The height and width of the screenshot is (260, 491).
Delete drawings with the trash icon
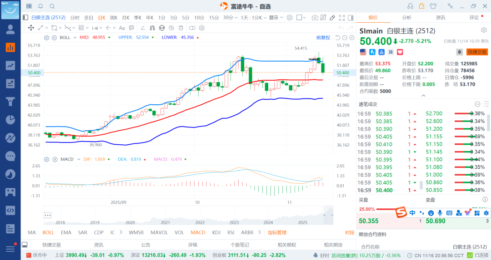[x=180, y=28]
